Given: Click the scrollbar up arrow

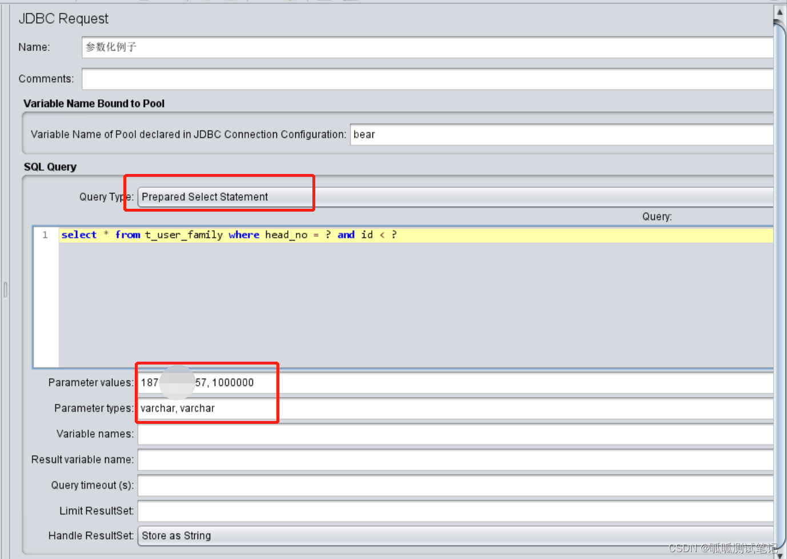Looking at the screenshot, I should coord(780,10).
